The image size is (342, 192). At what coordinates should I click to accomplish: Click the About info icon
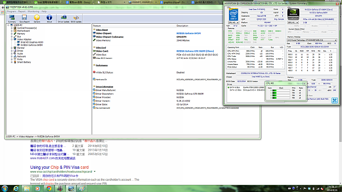(49, 18)
